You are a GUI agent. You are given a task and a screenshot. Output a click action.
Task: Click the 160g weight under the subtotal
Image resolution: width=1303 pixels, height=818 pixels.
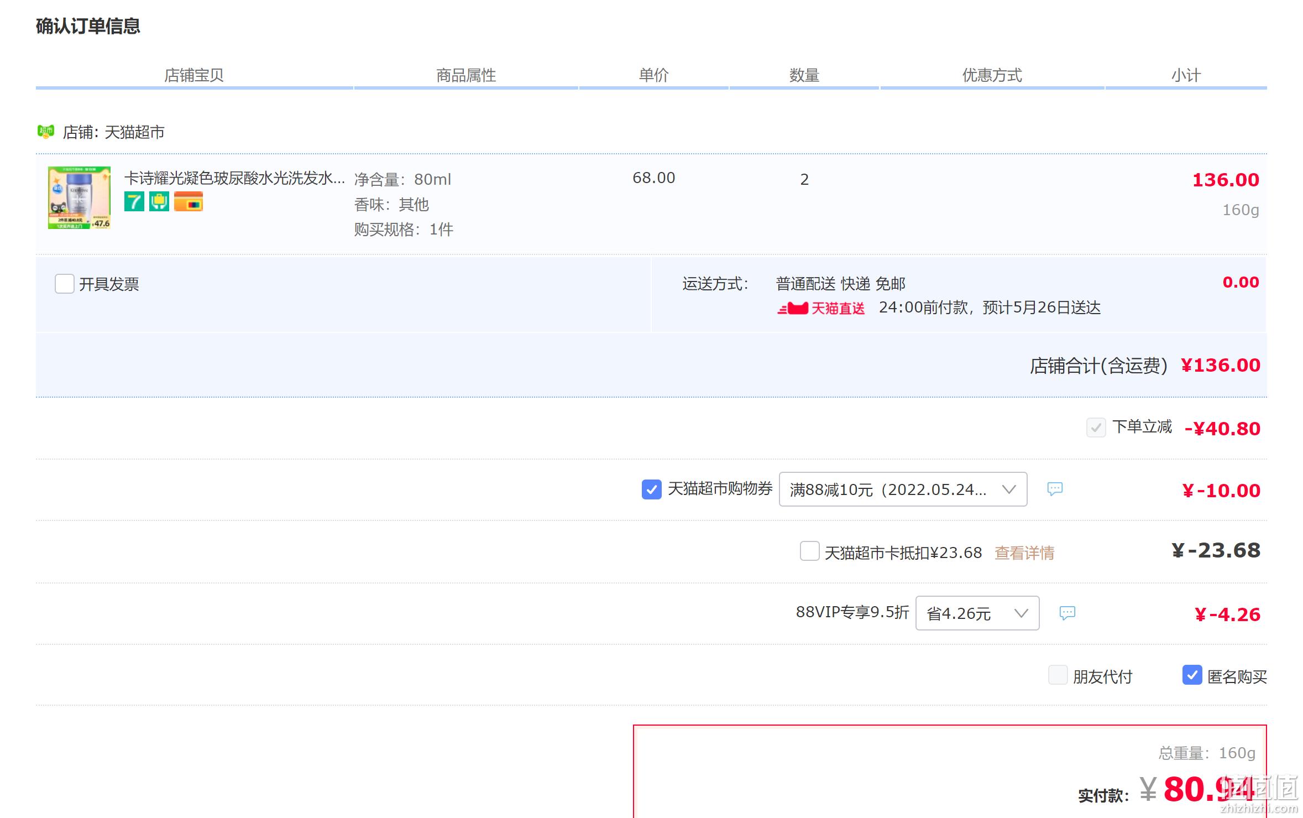pos(1241,210)
